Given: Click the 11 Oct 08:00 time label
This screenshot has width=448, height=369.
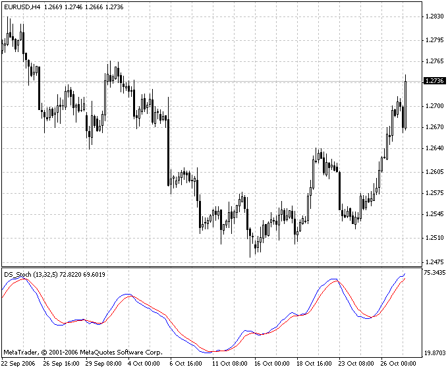Looking at the screenshot, I should (229, 363).
